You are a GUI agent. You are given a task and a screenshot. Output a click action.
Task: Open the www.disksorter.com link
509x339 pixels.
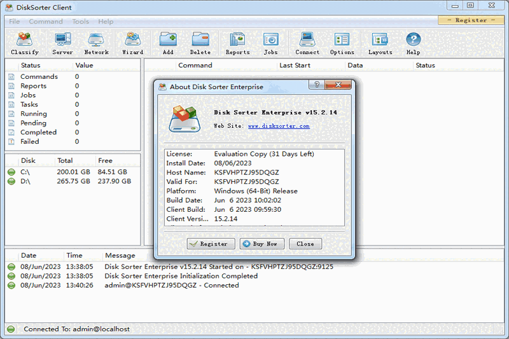click(279, 126)
